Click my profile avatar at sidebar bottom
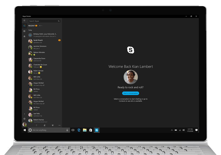 (24, 124)
